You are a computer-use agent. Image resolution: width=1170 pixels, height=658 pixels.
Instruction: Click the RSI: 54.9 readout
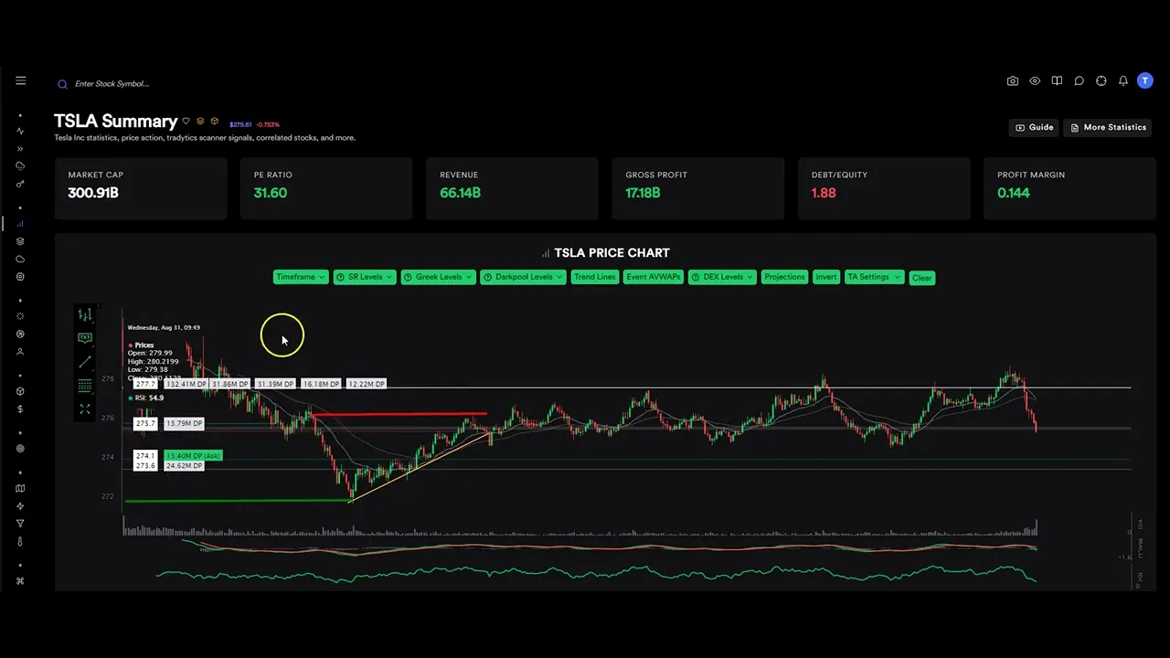click(x=145, y=398)
